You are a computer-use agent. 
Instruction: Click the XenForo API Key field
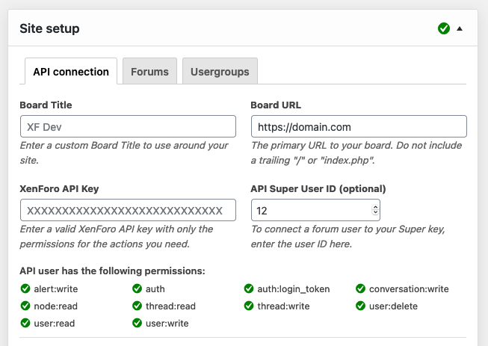128,210
